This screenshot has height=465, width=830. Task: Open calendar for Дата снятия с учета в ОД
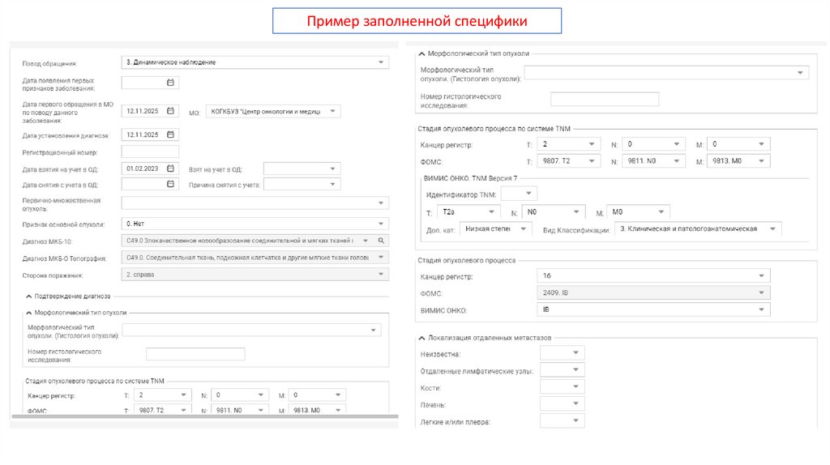170,184
